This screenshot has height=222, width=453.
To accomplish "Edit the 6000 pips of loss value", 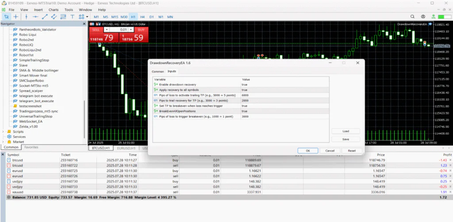I will (285, 95).
